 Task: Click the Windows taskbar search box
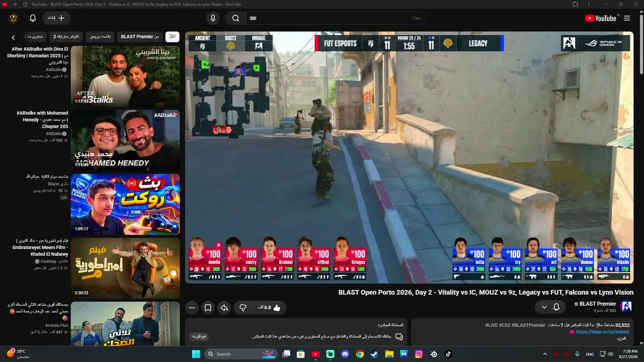coord(242,354)
